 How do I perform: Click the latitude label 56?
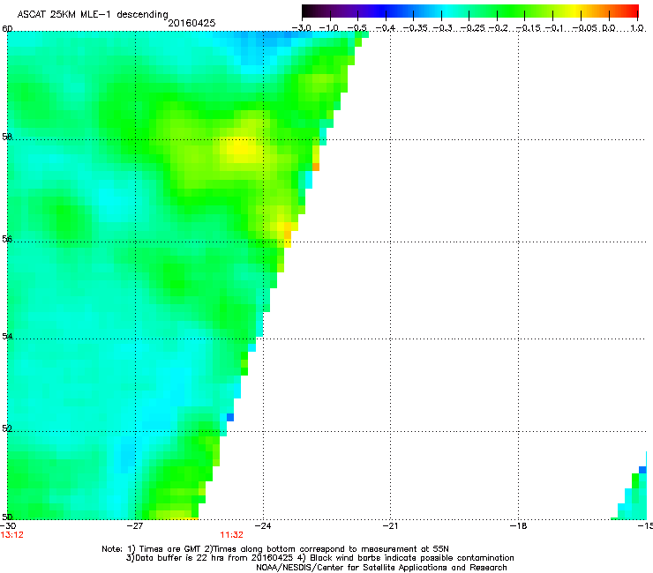coord(7,239)
